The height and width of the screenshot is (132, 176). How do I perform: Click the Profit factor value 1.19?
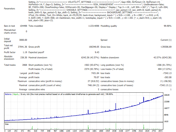click(x=24, y=52)
